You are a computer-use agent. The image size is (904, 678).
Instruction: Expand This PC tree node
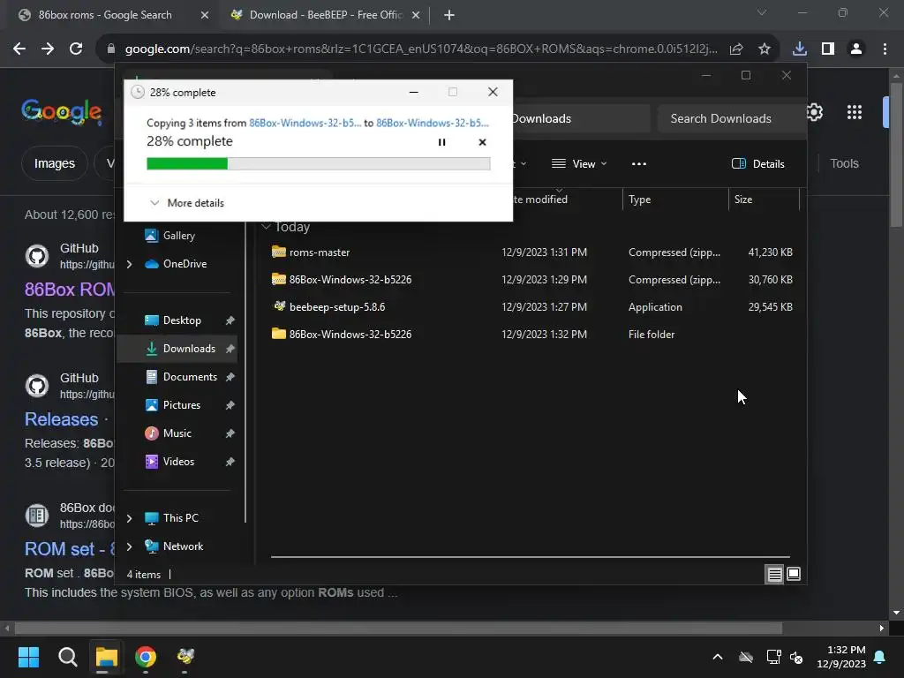tap(129, 518)
